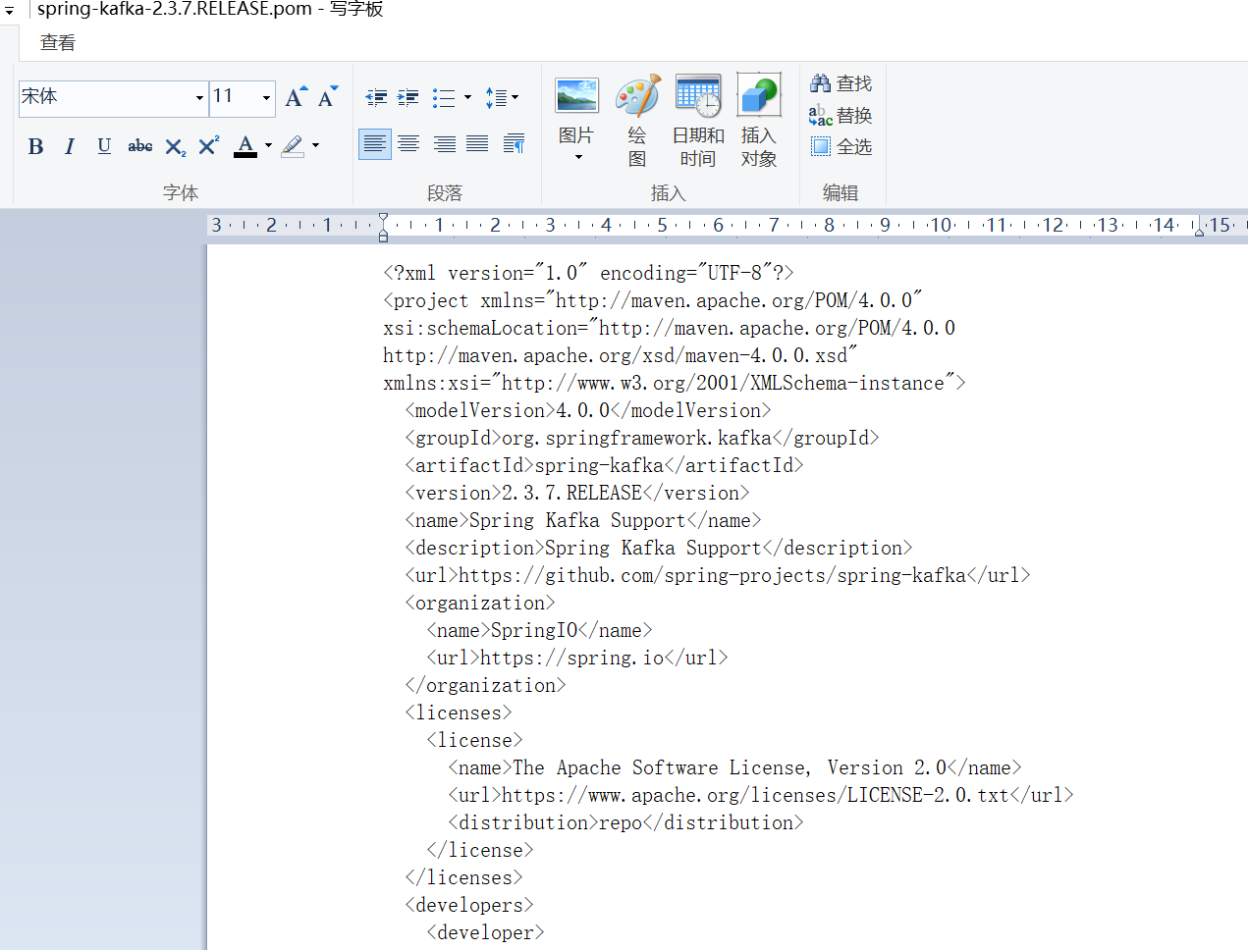The image size is (1248, 950).
Task: Click the '<developers>' opening tag line
Action: (x=469, y=905)
